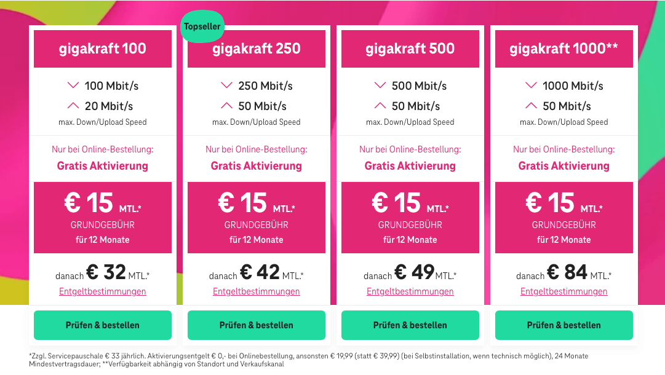Open Entgeltbestimmungen link under gigakraft 500
Viewport: 665px width, 375px height.
[x=410, y=291]
